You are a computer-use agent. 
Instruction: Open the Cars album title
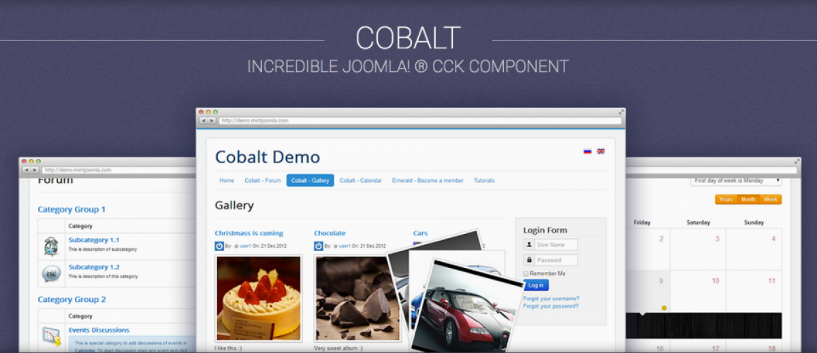pyautogui.click(x=420, y=233)
